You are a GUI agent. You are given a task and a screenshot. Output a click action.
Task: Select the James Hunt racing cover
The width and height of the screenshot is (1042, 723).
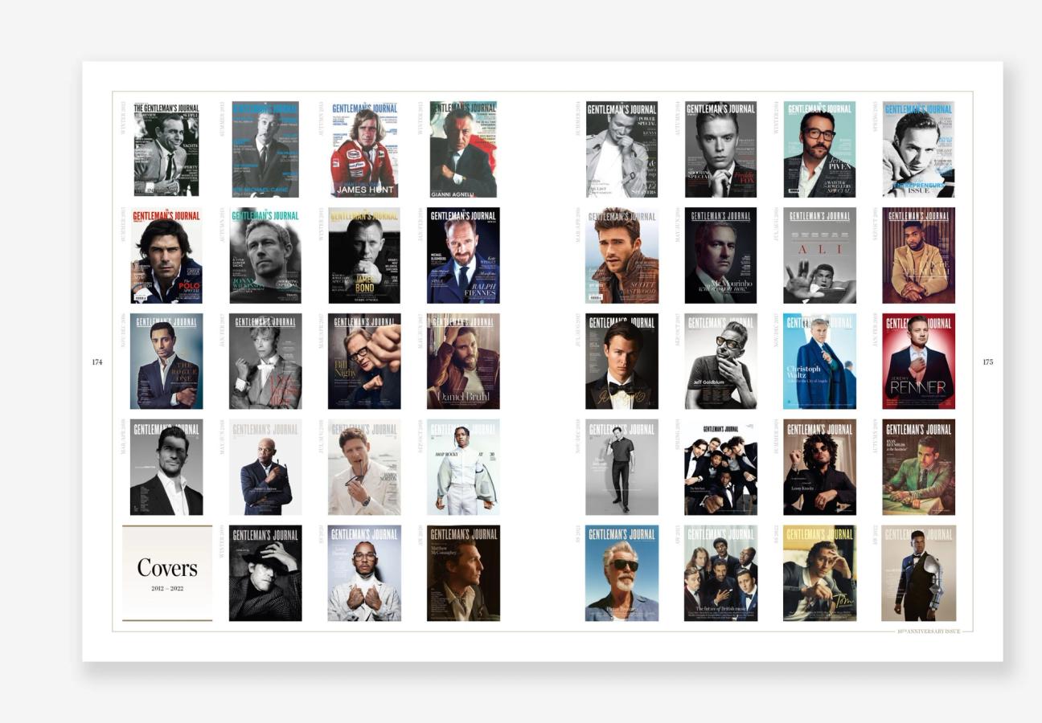(x=363, y=149)
